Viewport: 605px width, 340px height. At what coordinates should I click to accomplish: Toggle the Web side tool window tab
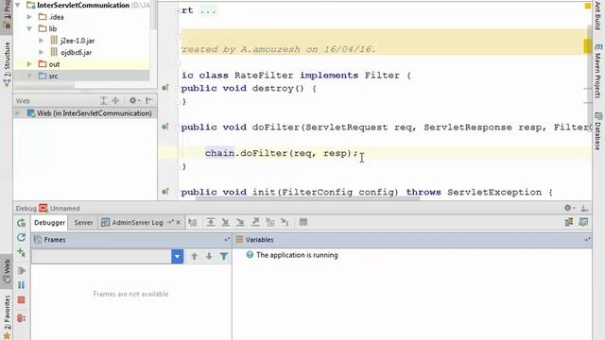[x=7, y=271]
